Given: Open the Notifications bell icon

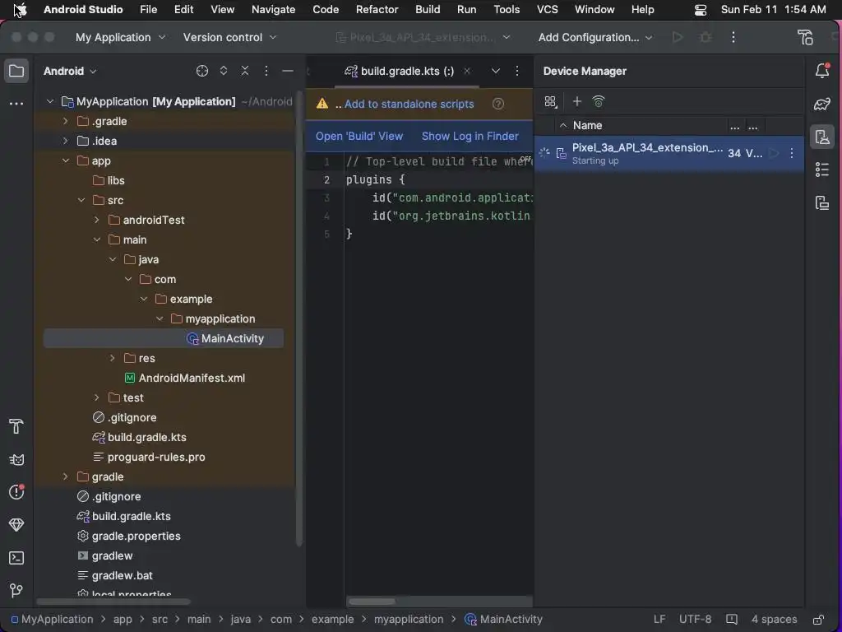Looking at the screenshot, I should tap(822, 71).
